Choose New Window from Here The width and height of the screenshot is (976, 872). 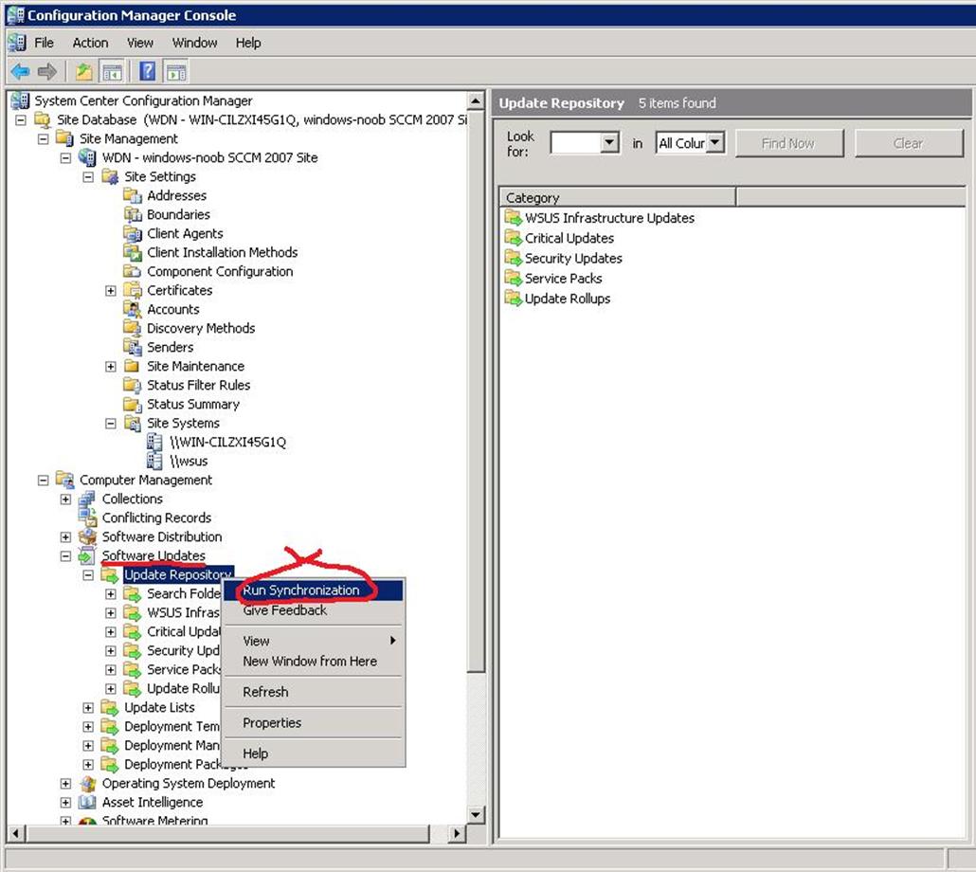click(x=314, y=662)
